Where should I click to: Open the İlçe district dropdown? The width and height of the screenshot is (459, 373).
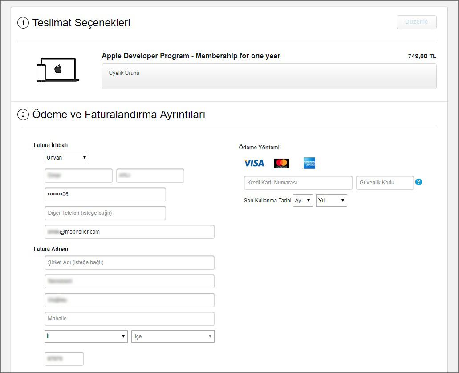(173, 336)
